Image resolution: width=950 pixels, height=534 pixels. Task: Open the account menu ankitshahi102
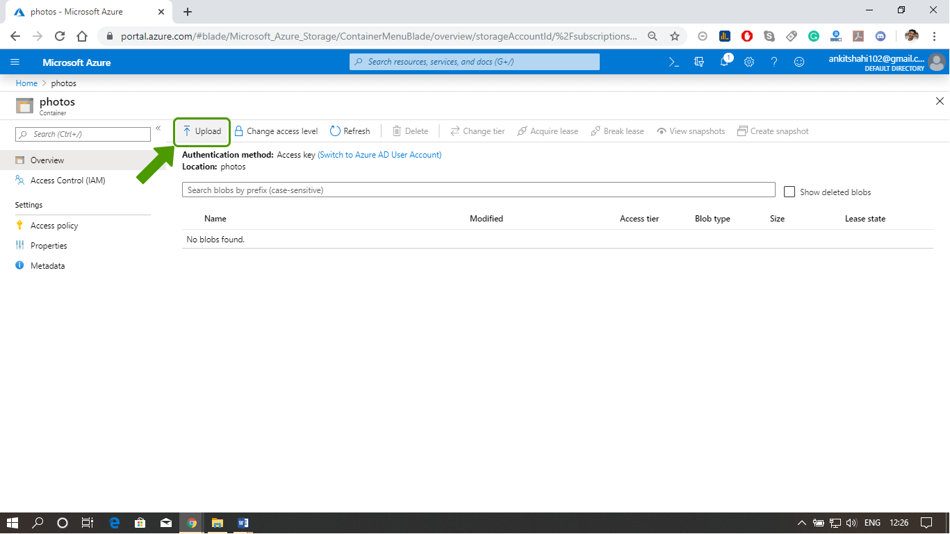coord(887,62)
